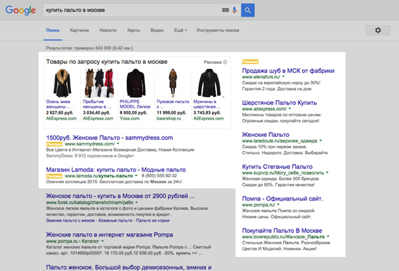Image resolution: width=399 pixels, height=271 pixels.
Task: Click the Google logo
Action: click(21, 10)
